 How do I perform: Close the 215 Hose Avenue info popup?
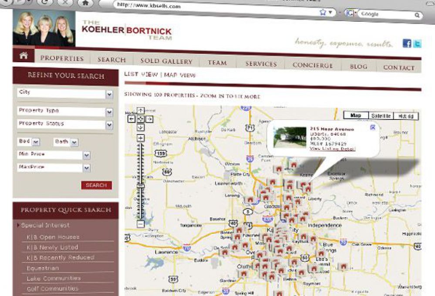(x=373, y=127)
